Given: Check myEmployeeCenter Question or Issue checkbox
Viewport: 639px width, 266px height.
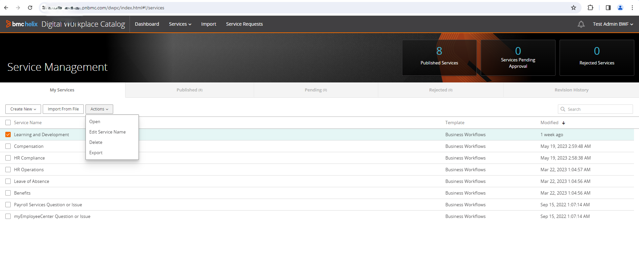Looking at the screenshot, I should tap(8, 216).
